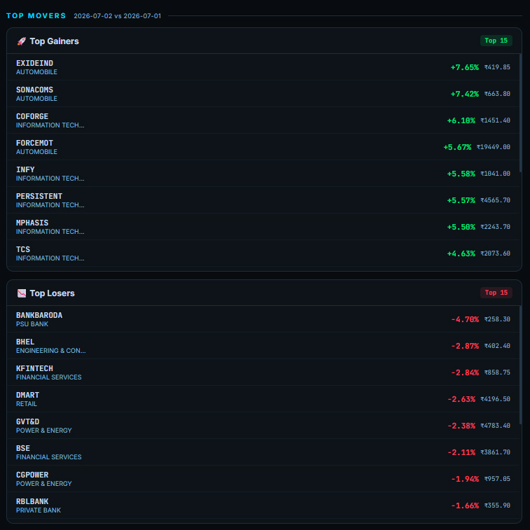Select the PERSISTENT ticker name
The image size is (530, 530).
click(x=39, y=196)
